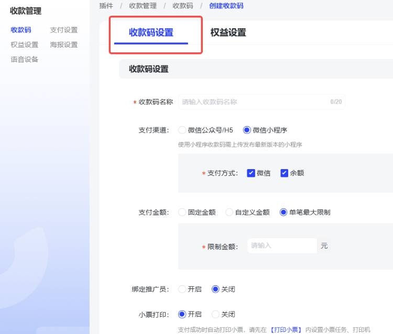Choose 固定金额 payment amount option
Screen dimensions: 393x334
click(182, 212)
